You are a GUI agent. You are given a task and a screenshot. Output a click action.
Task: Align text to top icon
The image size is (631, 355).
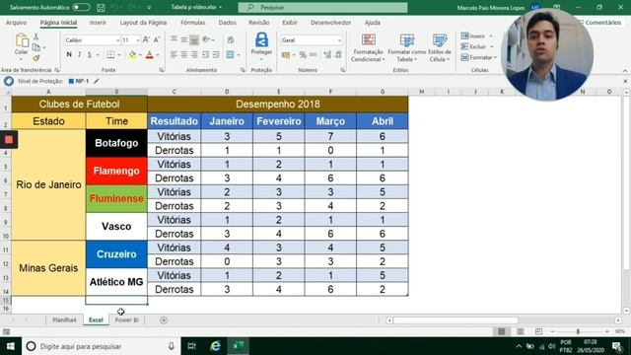[x=174, y=39]
